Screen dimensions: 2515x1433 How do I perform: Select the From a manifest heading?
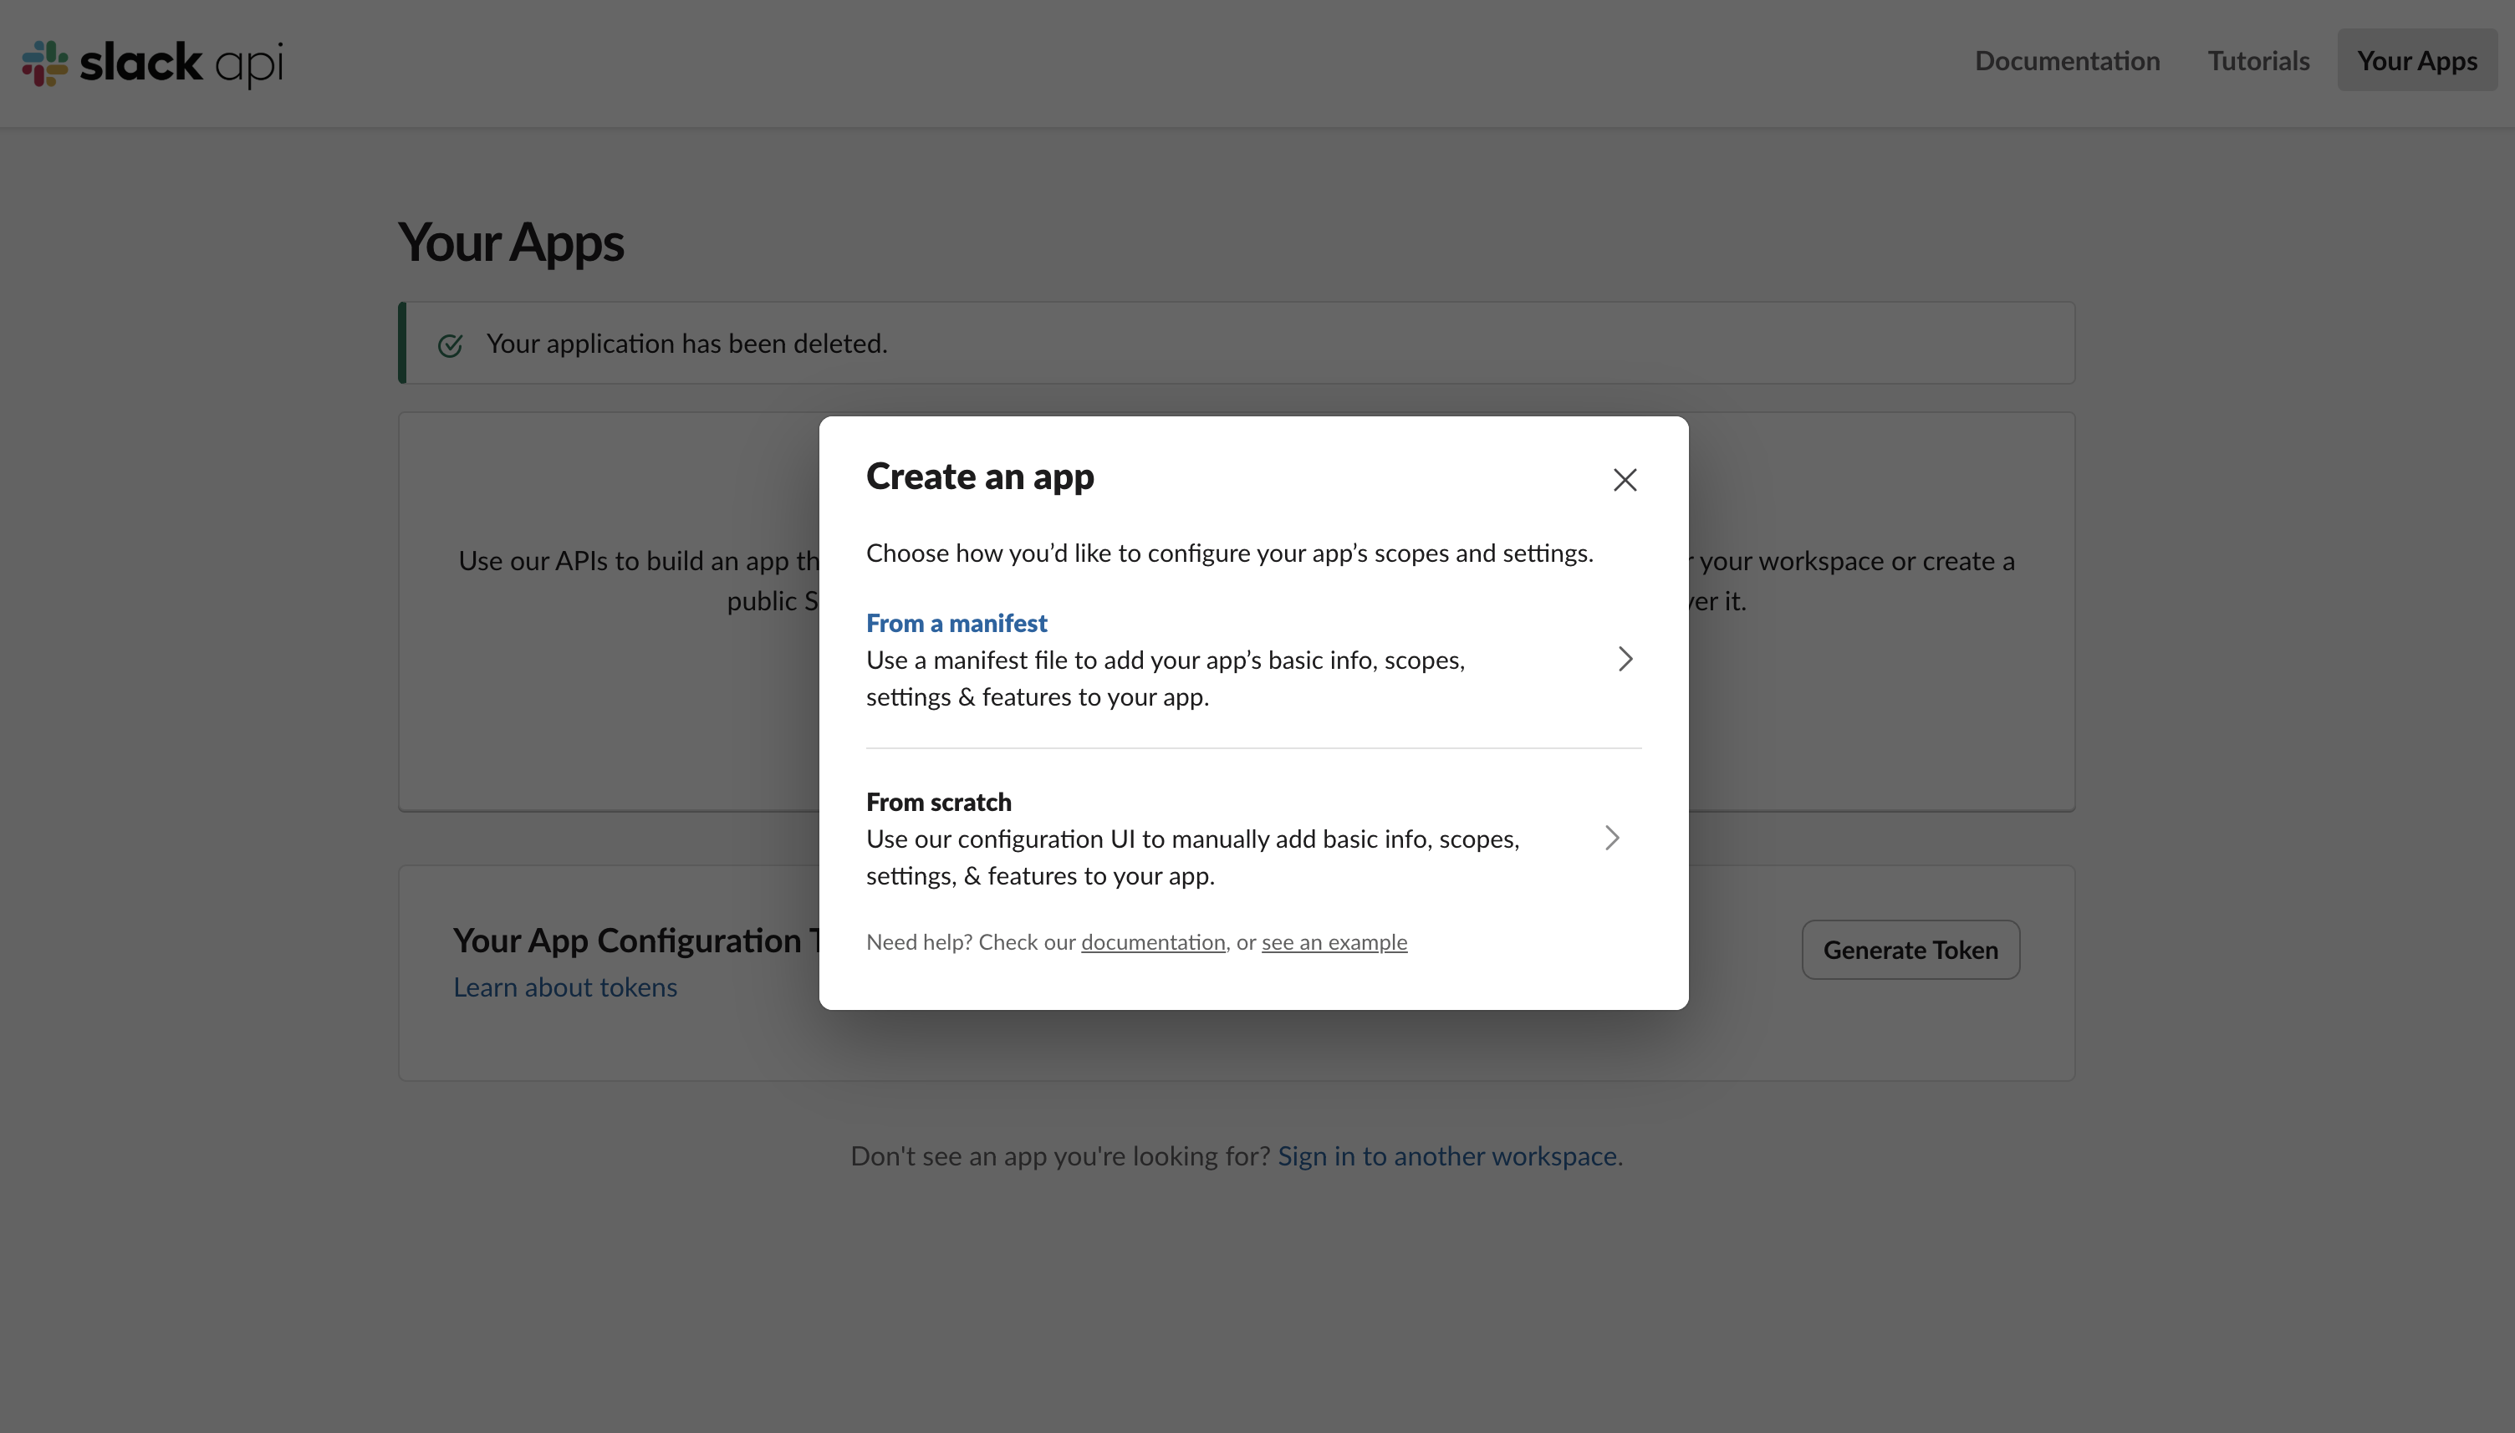point(956,623)
